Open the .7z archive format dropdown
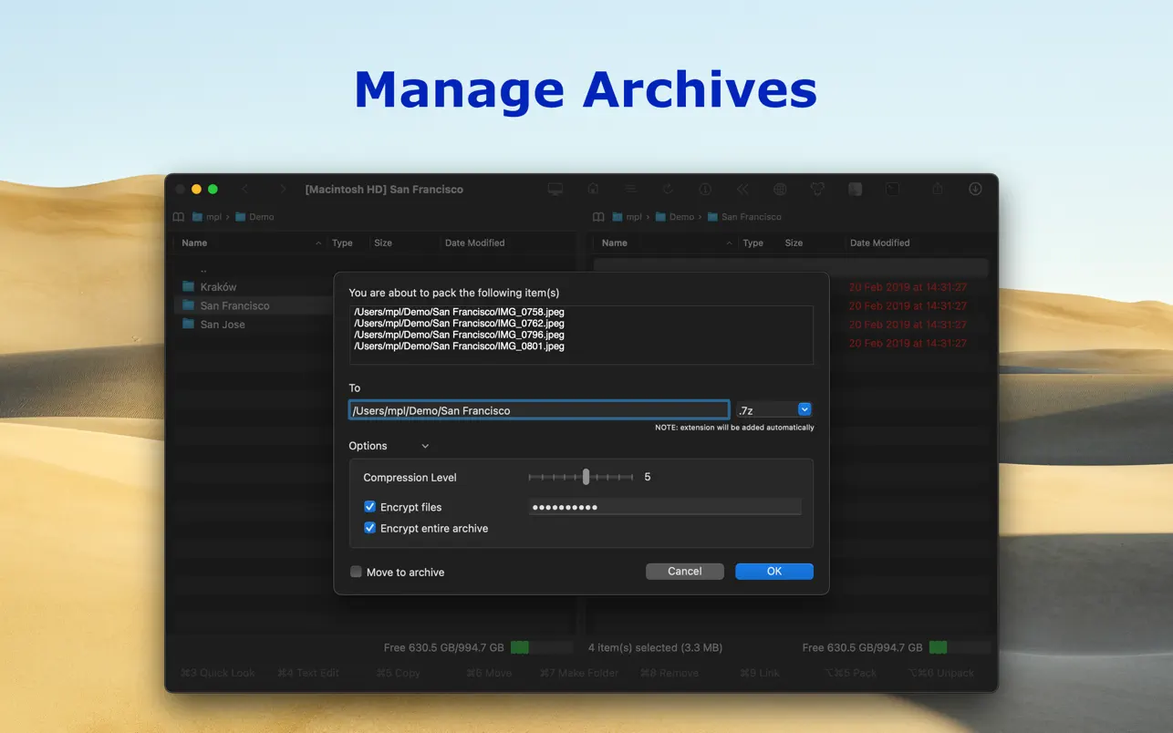The width and height of the screenshot is (1173, 733). click(x=804, y=410)
